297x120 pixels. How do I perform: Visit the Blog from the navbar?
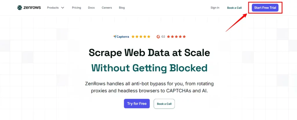[122, 8]
